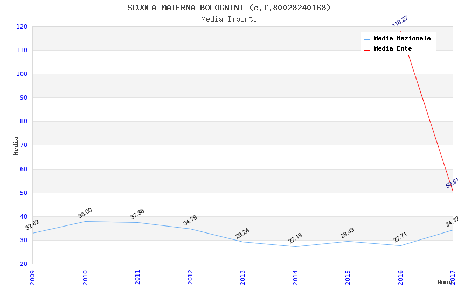Click the 120 y-axis tick label
This screenshot has height=296, width=458.
22,26
